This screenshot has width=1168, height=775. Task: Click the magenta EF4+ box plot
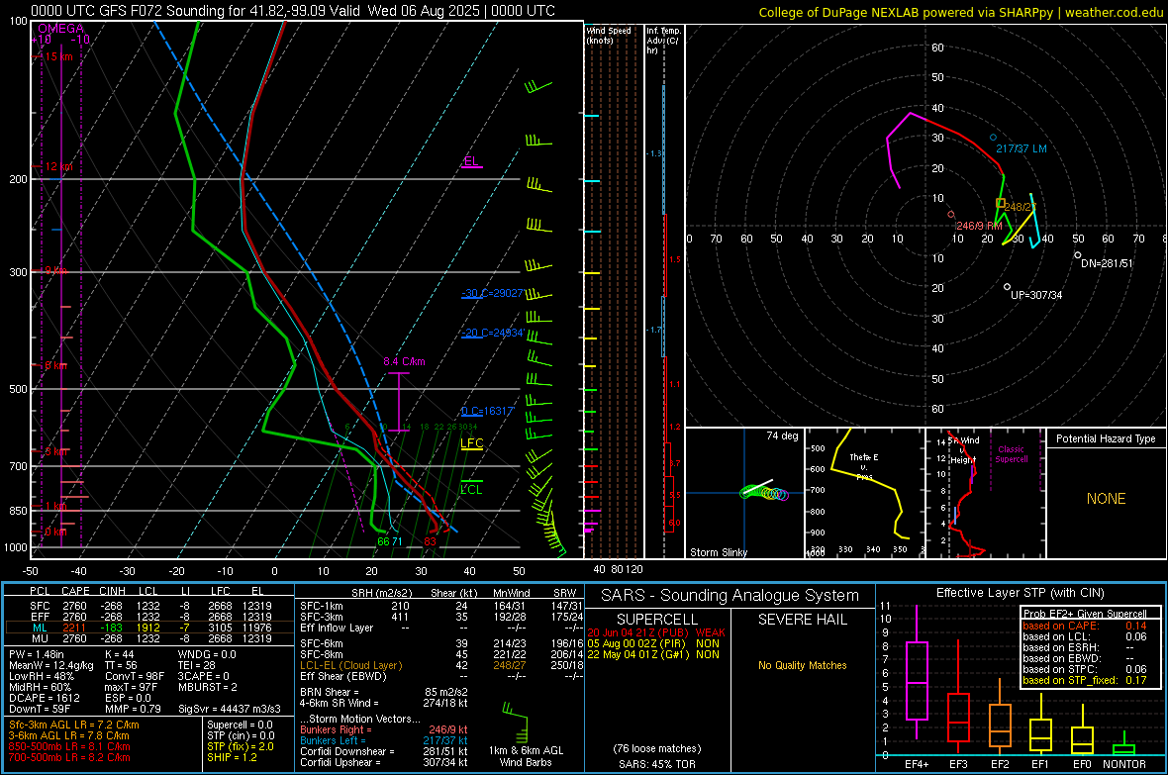pos(917,674)
